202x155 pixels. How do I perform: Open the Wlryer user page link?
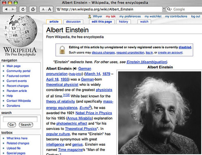[97, 17]
